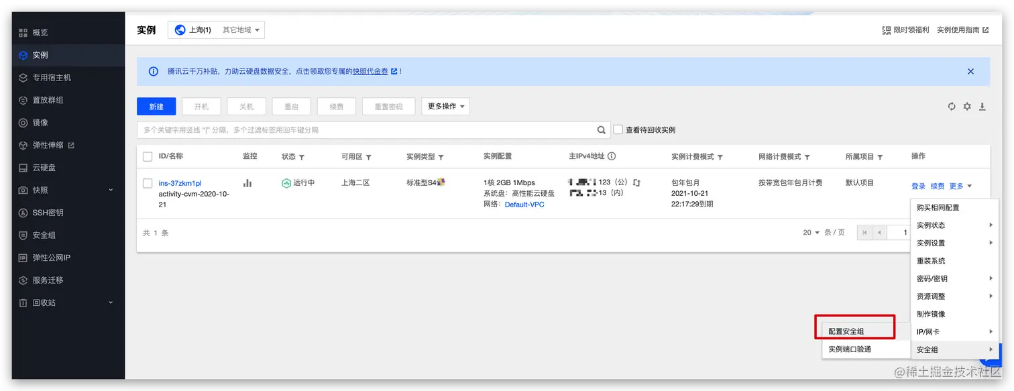Expand 实例状态 submenu

954,225
